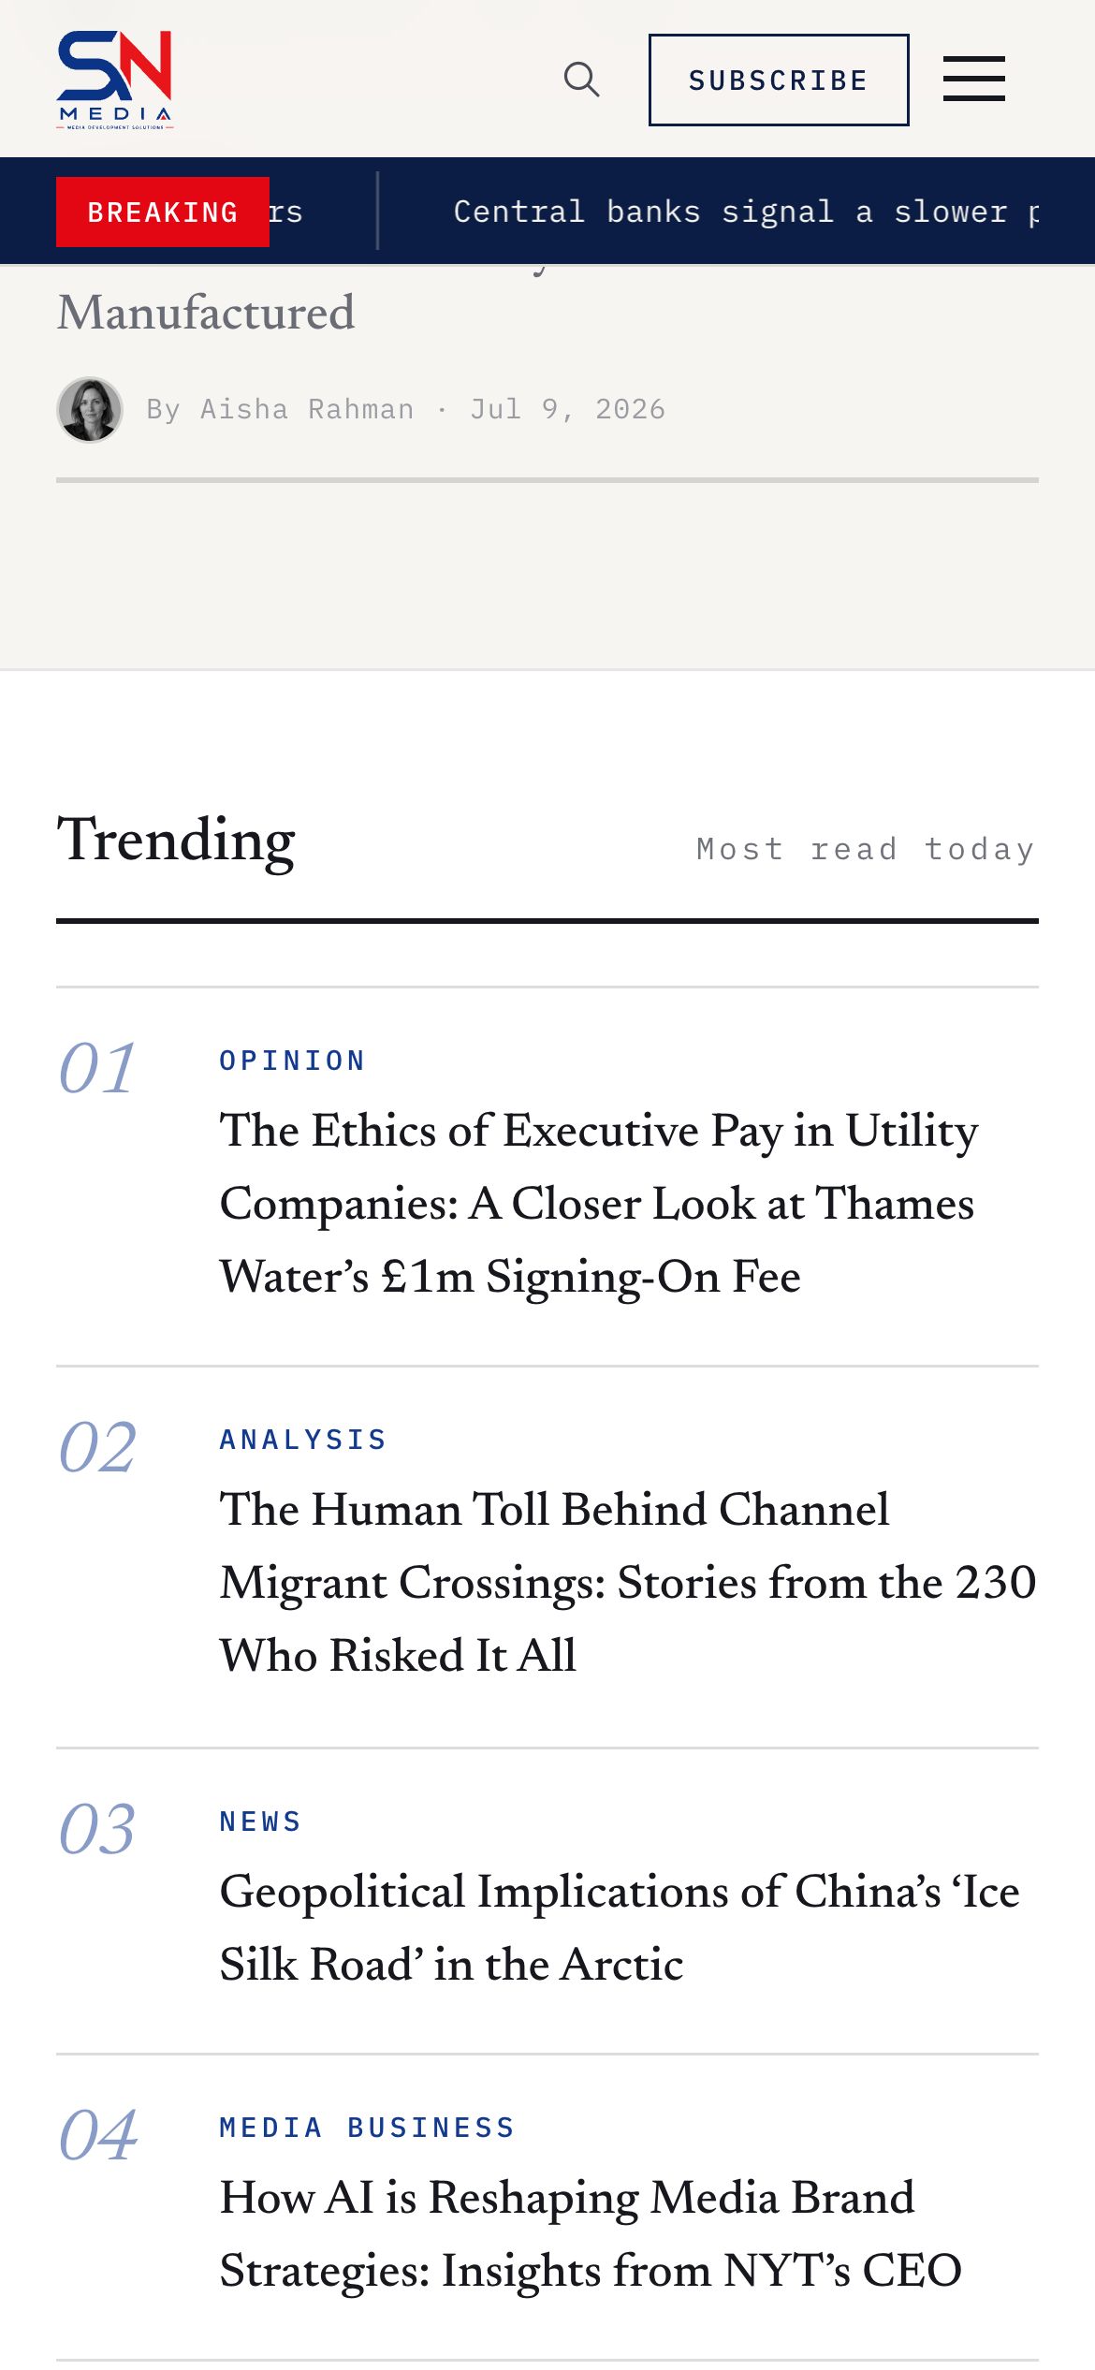
Task: Open Aisha Rahman's author avatar
Action: (x=90, y=410)
